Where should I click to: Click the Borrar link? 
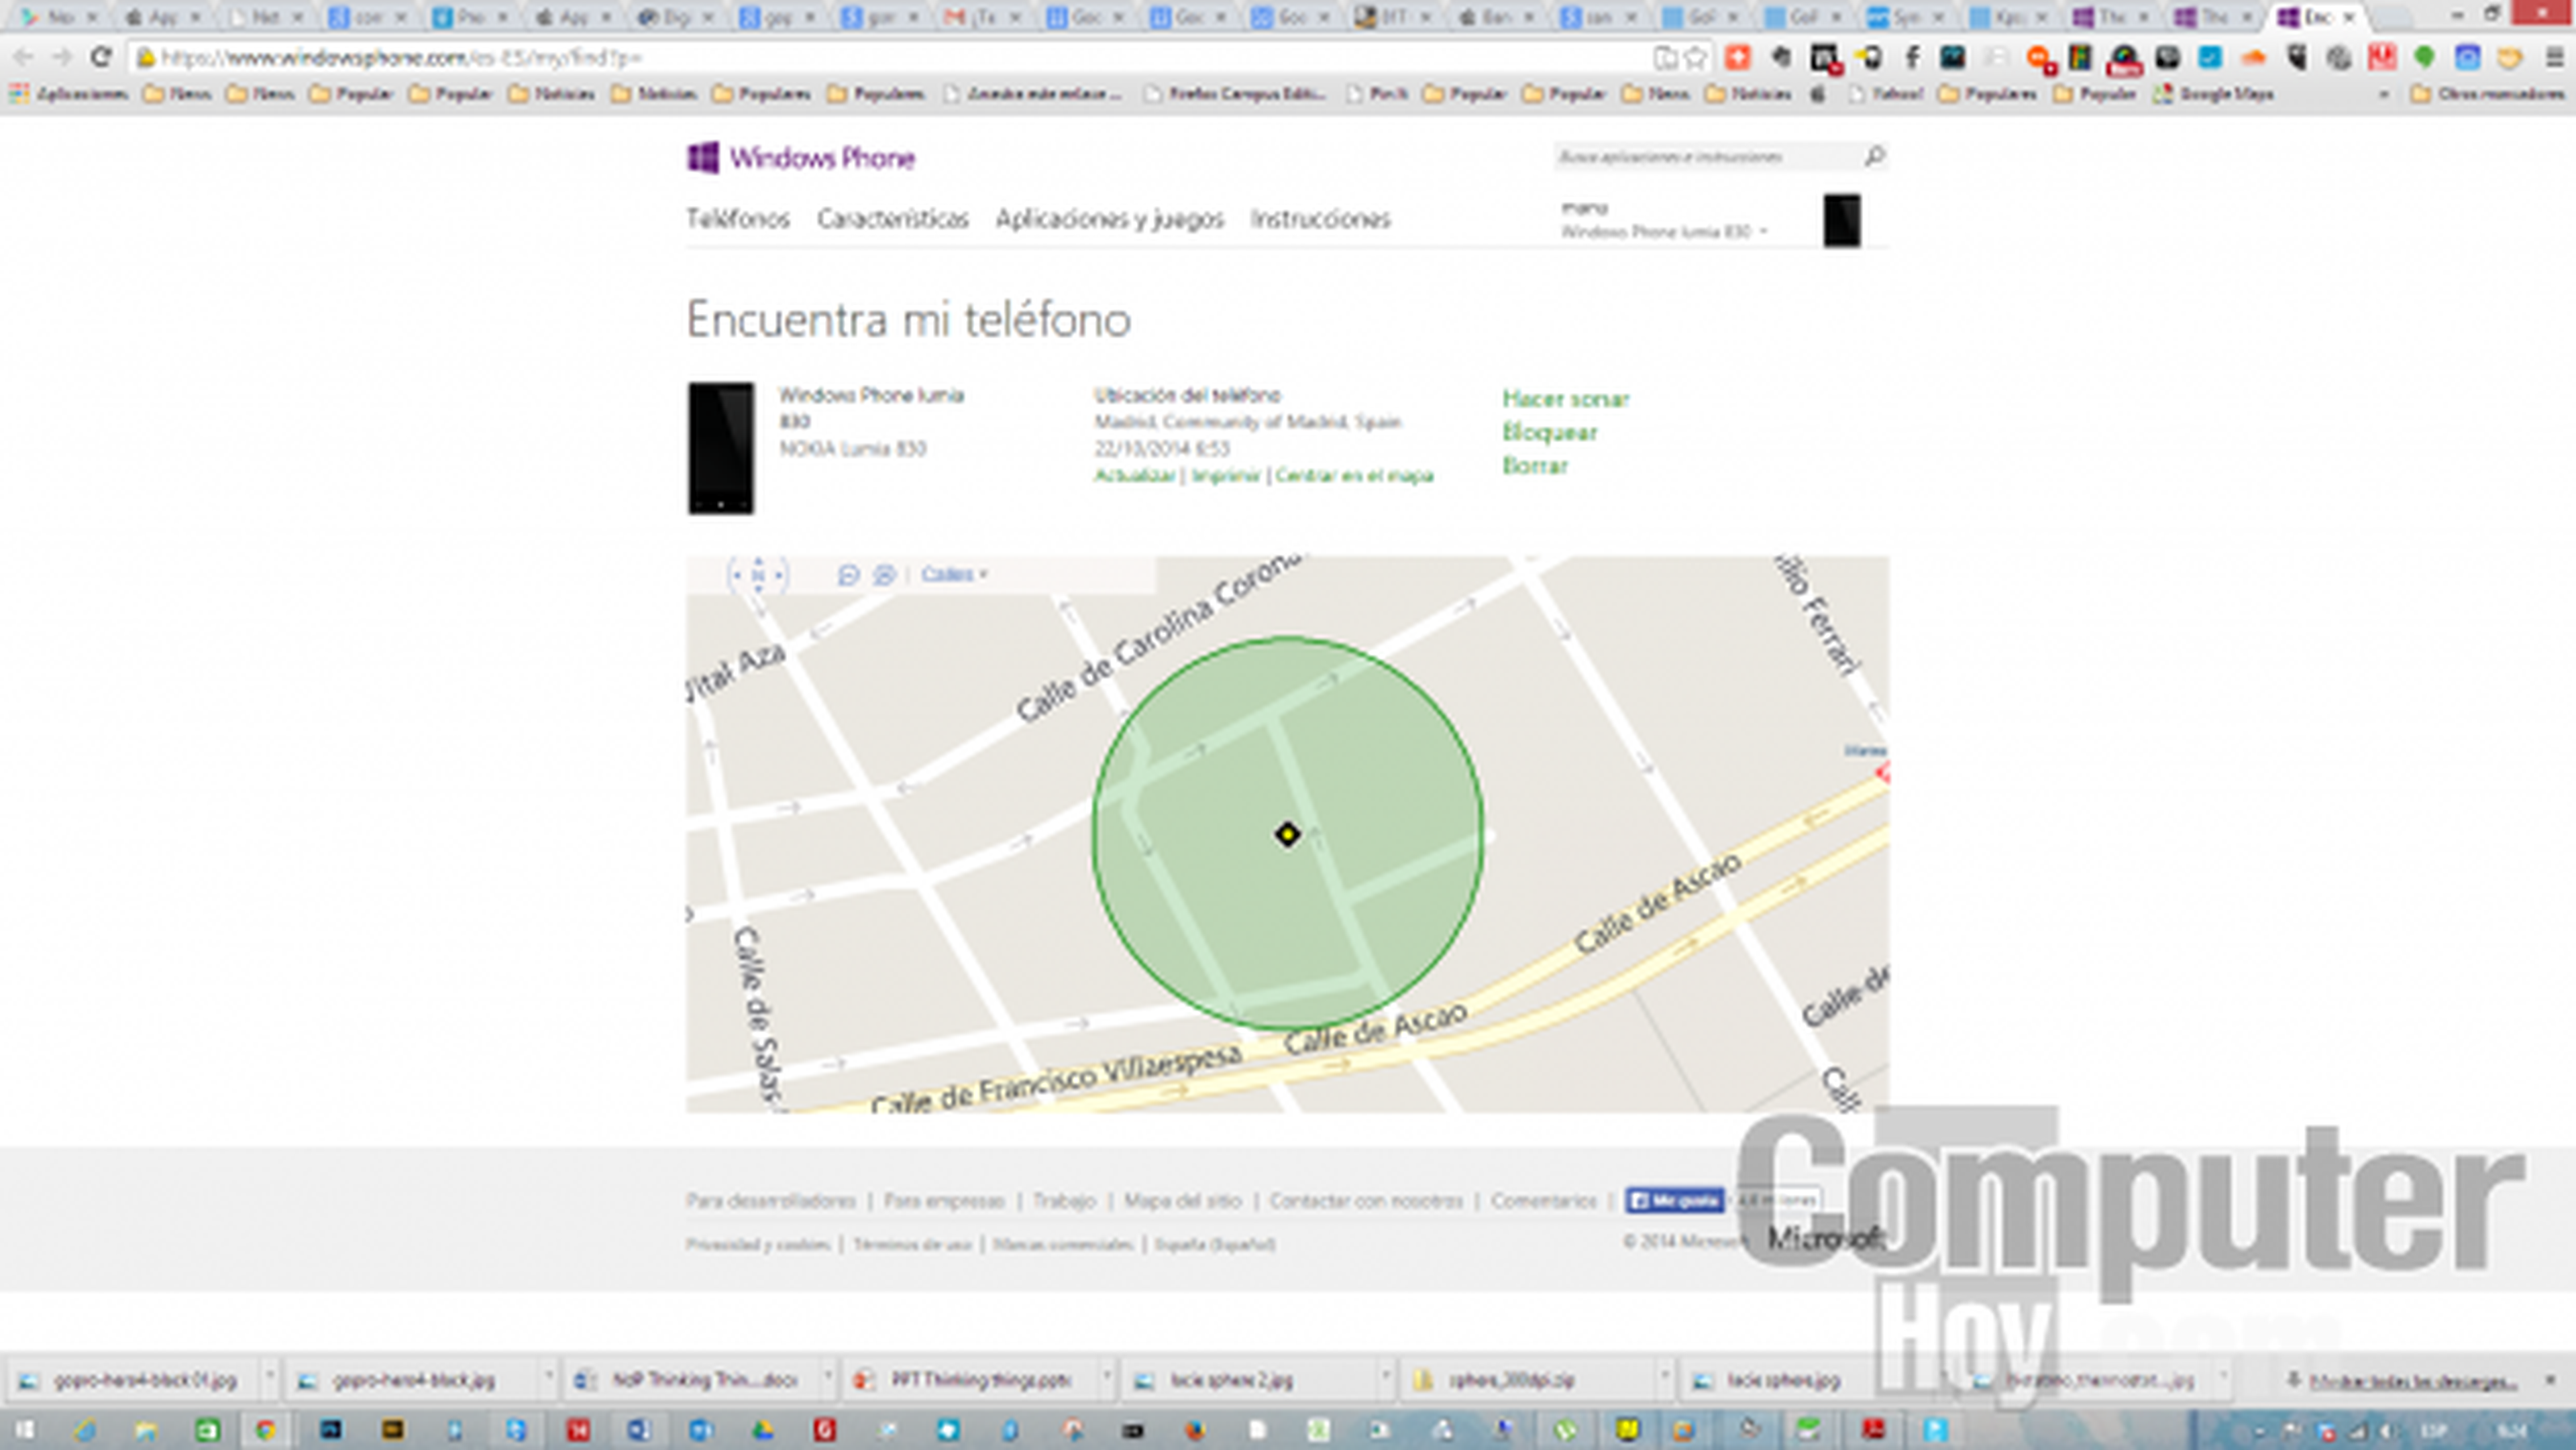tap(1535, 466)
